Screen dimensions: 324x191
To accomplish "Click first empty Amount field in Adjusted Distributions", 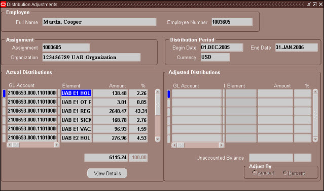I will coord(275,93).
